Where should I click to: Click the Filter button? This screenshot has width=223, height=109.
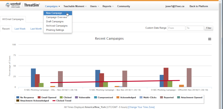tap(209, 28)
